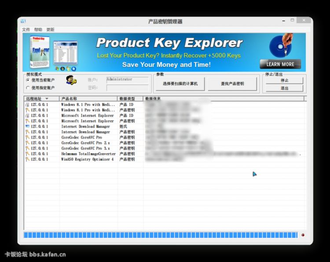Image resolution: width=330 pixels, height=262 pixels.
Task: Minimize the 产品密钥管理器 window
Action: pos(283,21)
